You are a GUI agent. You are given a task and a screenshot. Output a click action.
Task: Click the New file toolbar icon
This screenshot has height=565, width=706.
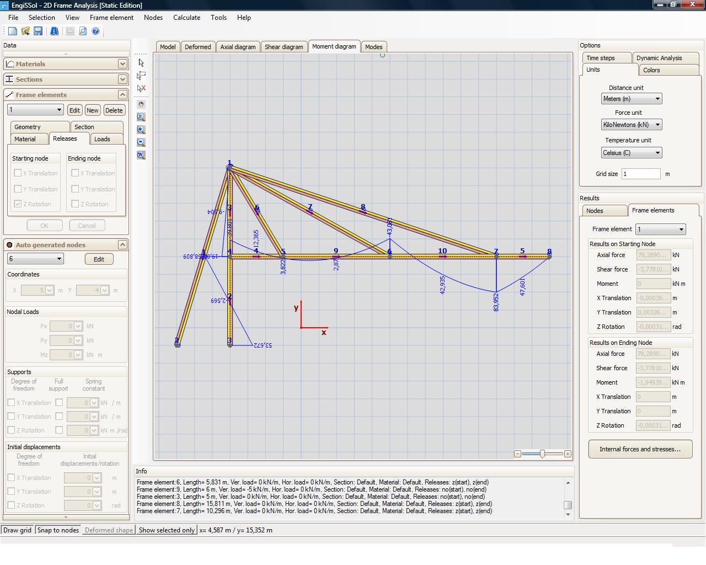tap(12, 31)
